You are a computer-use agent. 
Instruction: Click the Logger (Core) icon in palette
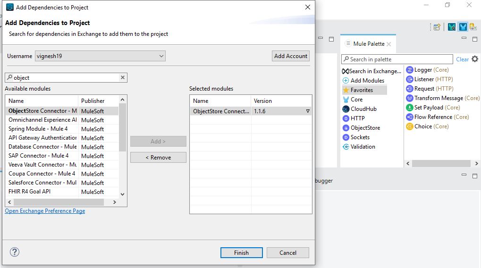(410, 70)
